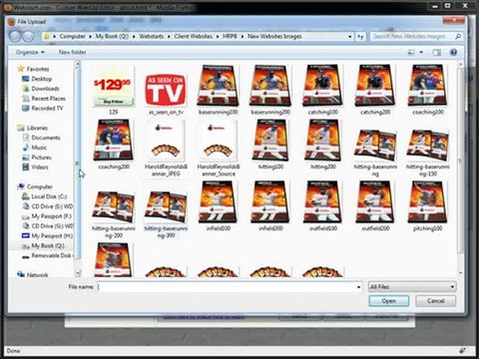
Task: Click Webstarts in the breadcrumb path
Action: point(152,36)
